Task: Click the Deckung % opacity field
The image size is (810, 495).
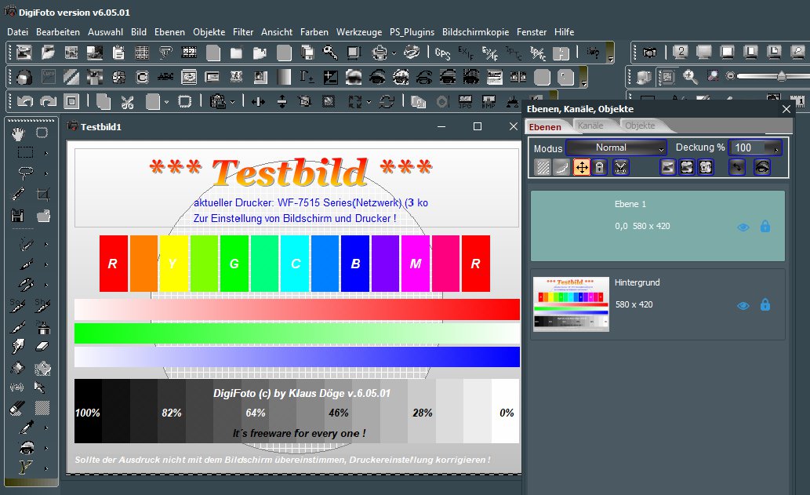Action: click(x=749, y=147)
